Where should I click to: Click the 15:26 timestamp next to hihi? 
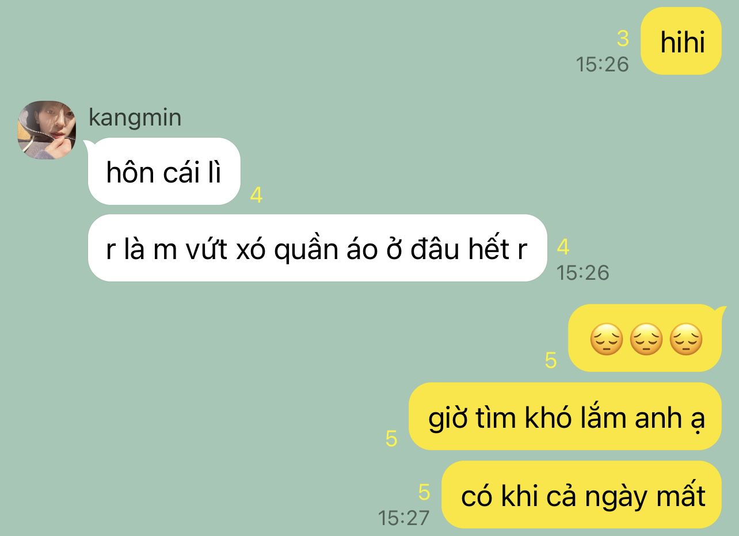coord(603,64)
